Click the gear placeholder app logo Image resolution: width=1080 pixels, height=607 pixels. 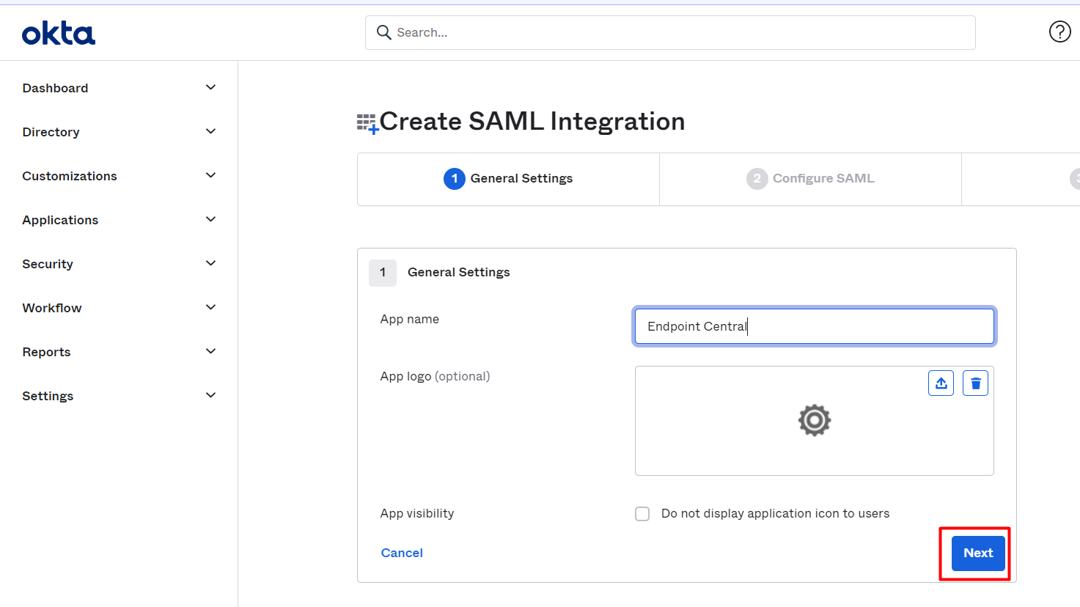pos(814,420)
